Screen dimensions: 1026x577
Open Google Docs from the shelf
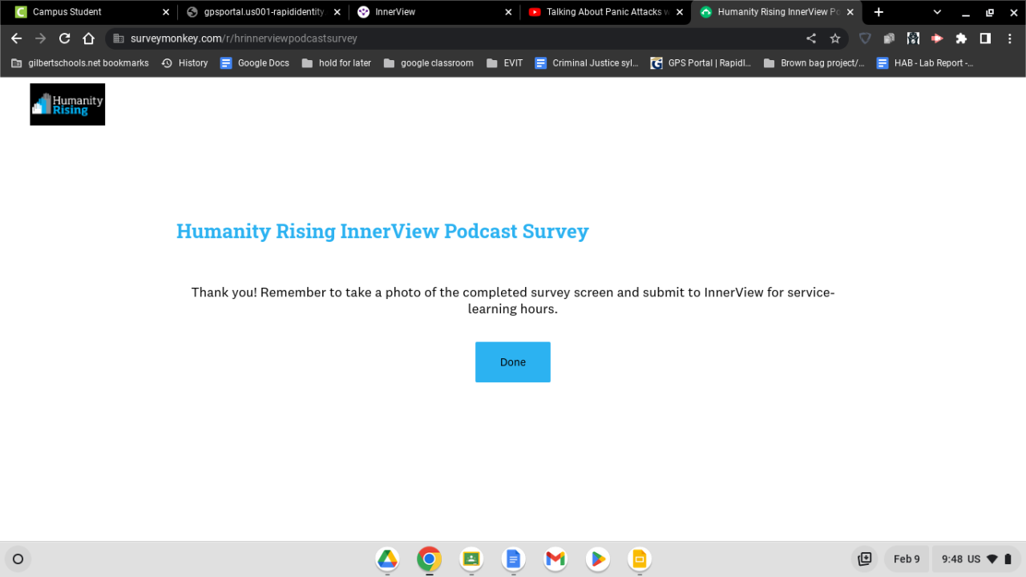pos(514,559)
